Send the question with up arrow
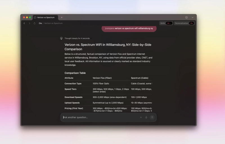 coord(152,117)
